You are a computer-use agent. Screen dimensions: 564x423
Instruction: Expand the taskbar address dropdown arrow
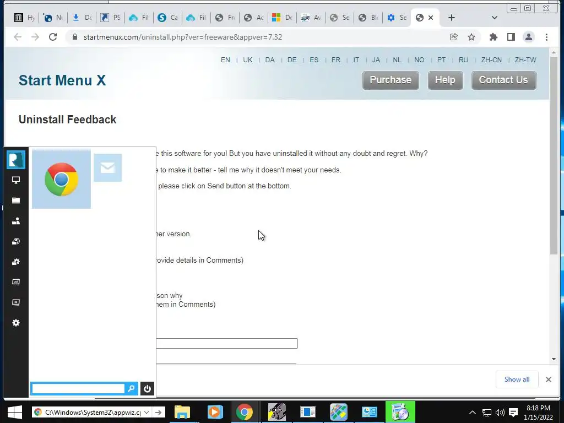tap(147, 412)
